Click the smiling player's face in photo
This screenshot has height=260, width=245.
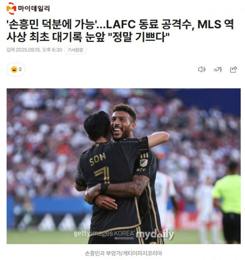[122, 125]
